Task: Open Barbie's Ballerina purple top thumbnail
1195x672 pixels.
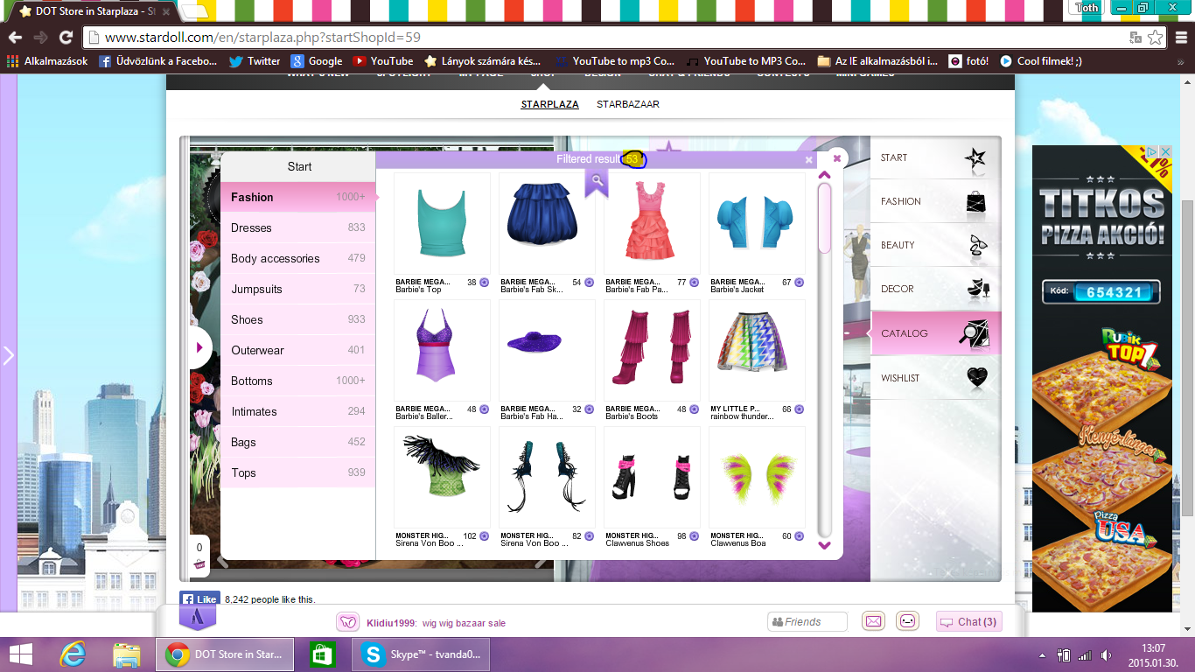Action: (x=442, y=351)
